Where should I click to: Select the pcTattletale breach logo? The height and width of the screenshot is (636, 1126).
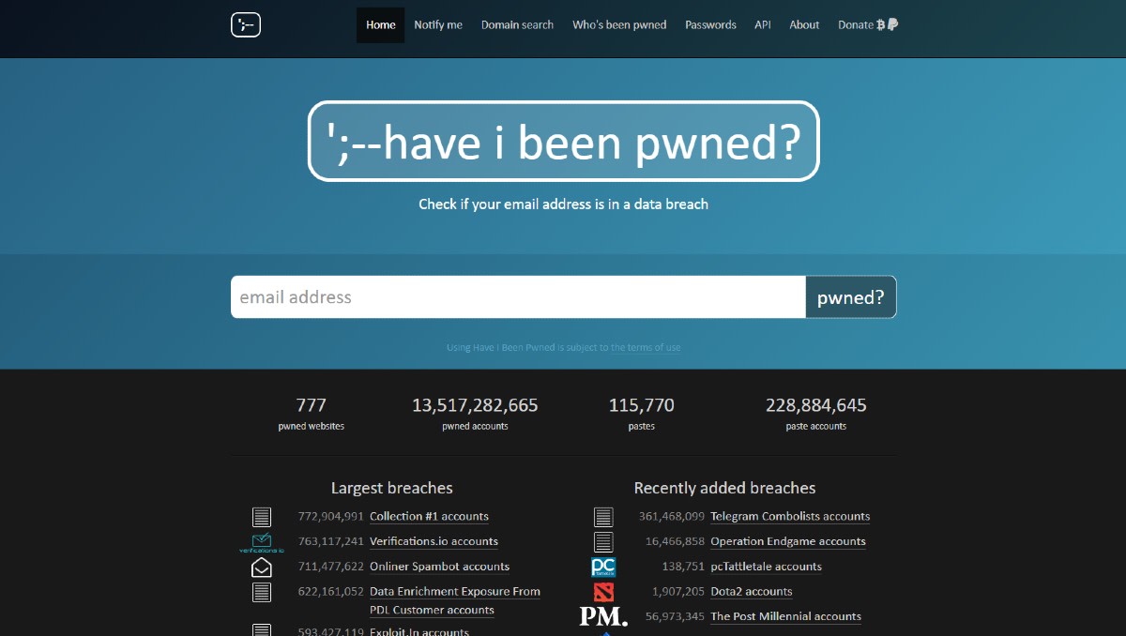coord(602,567)
